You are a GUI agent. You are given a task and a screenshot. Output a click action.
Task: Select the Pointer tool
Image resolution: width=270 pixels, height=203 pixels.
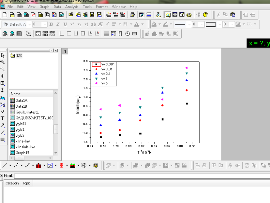tap(3, 55)
